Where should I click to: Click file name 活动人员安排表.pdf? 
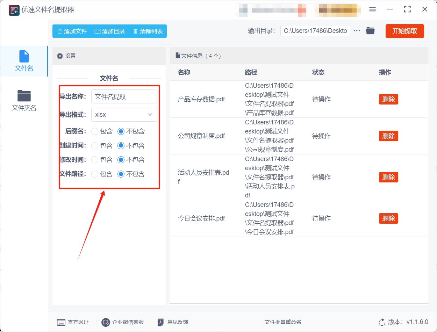(203, 177)
